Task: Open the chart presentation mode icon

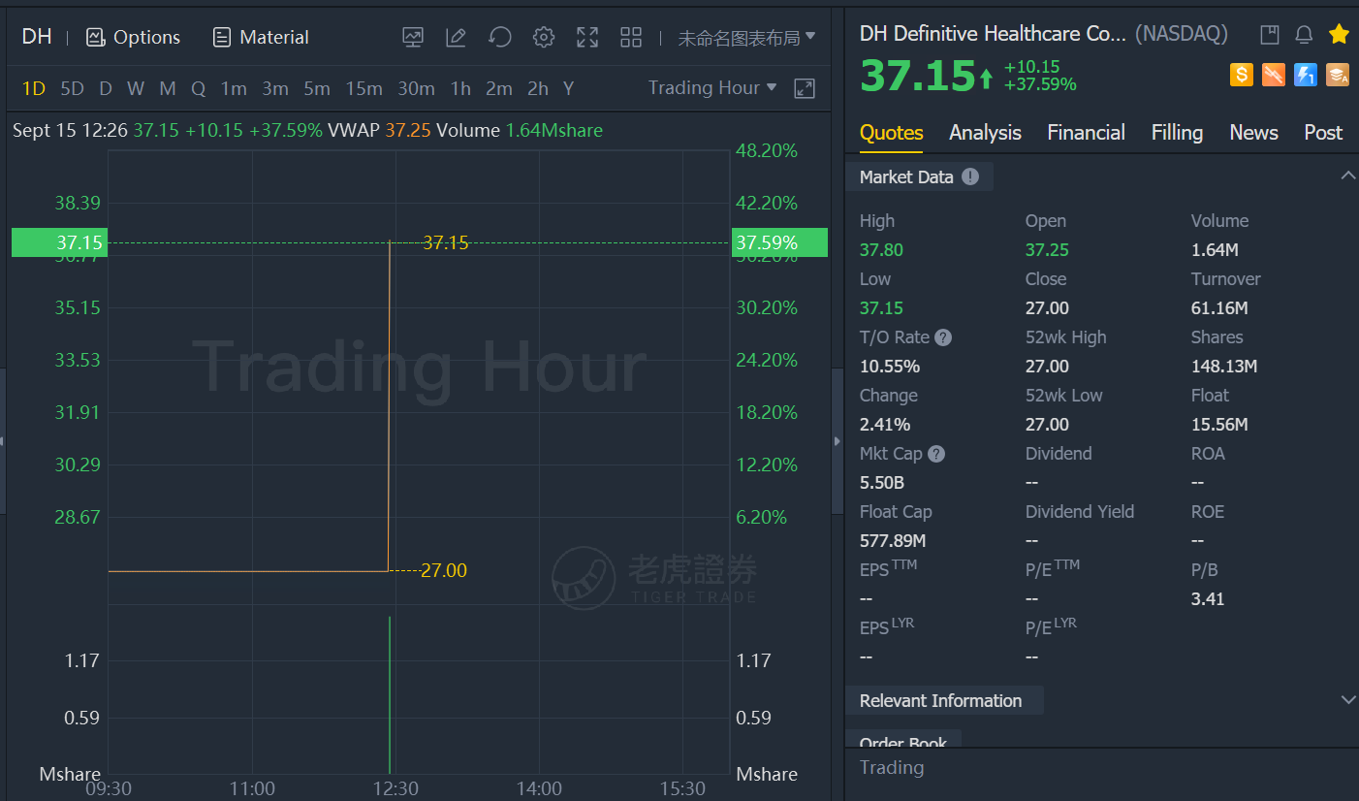Action: coord(413,38)
